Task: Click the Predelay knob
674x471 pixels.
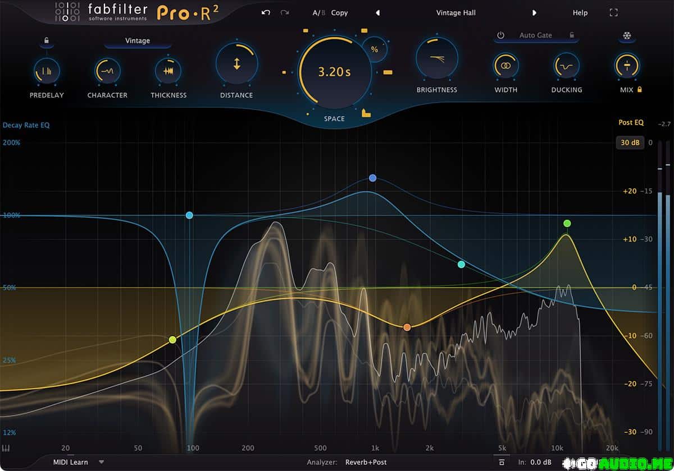Action: pos(47,71)
